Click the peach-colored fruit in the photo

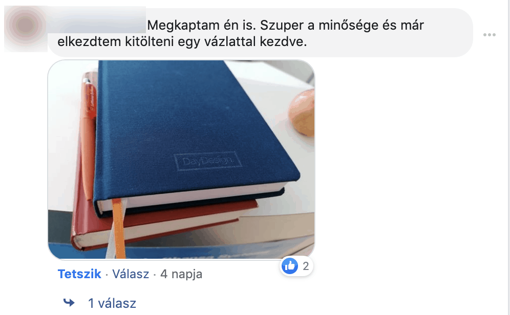click(x=302, y=112)
